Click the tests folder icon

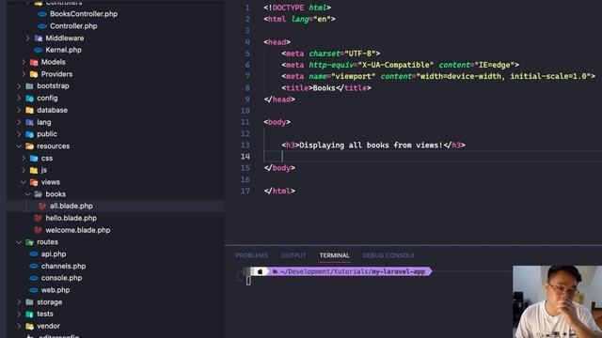click(x=29, y=315)
